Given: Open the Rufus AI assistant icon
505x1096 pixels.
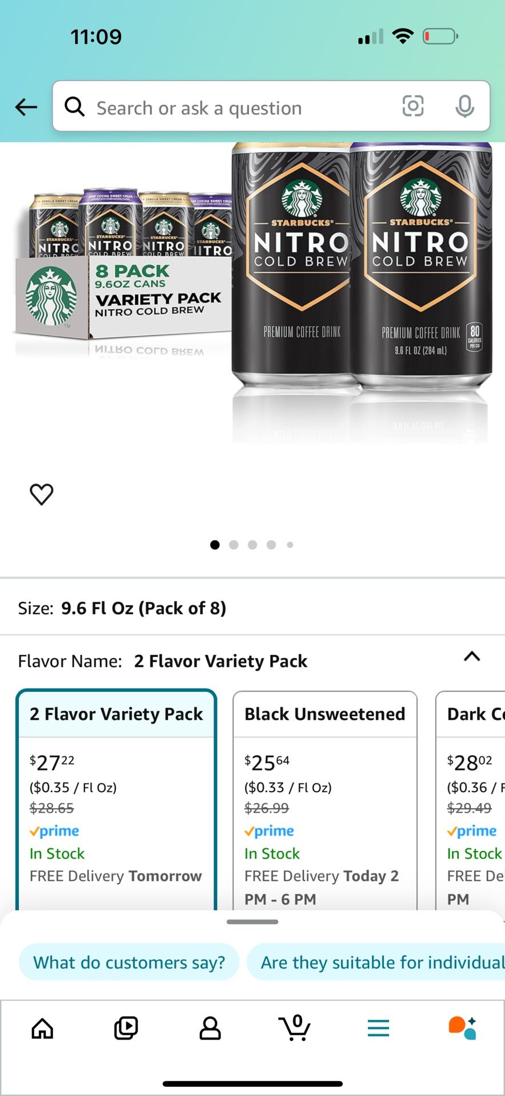Looking at the screenshot, I should (x=462, y=1029).
